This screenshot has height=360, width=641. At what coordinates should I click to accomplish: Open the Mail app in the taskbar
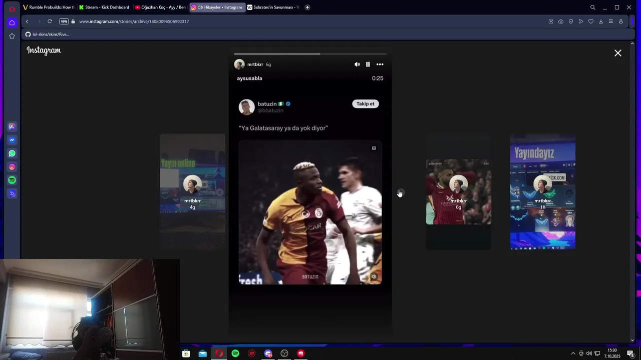tap(202, 353)
